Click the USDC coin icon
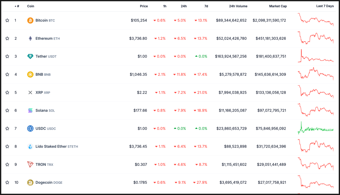 tap(30, 128)
